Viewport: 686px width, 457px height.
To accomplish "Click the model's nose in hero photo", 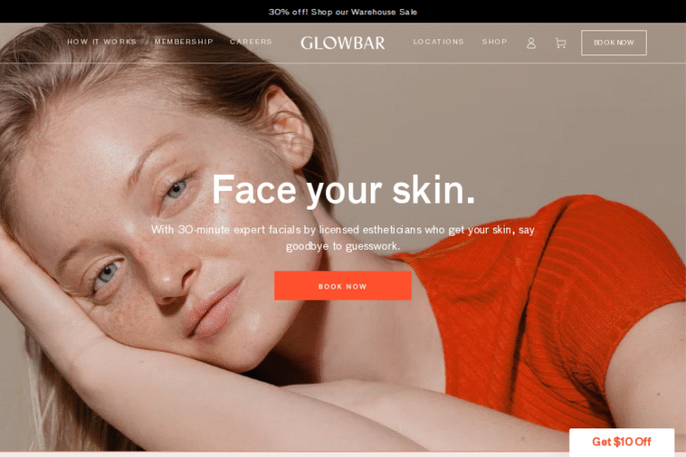I will (171, 278).
